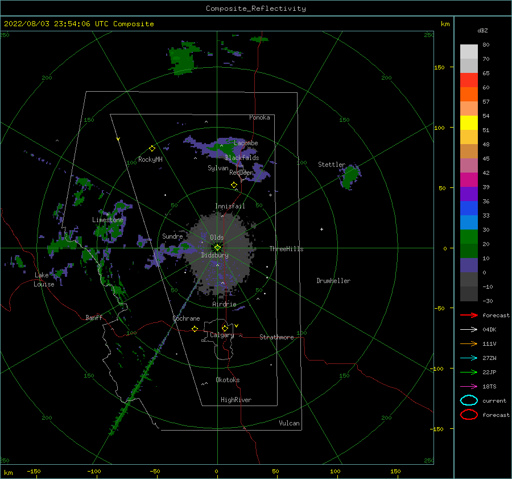The width and height of the screenshot is (512, 479).
Task: Click the Sylvan label
Action: tap(218, 168)
